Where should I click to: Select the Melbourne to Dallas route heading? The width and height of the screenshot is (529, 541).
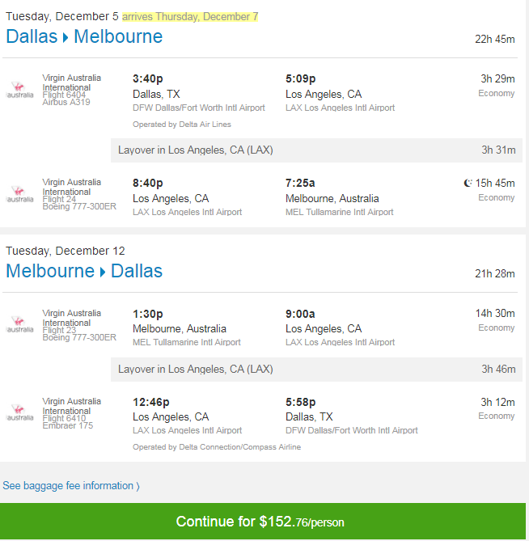tap(84, 271)
